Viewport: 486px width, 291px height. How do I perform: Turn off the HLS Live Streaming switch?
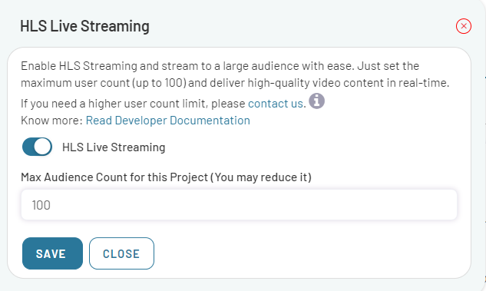(37, 147)
